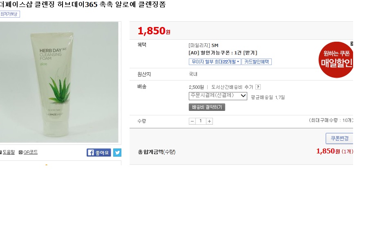
Task: Click the 배송비 절약하기 button
Action: 207,107
